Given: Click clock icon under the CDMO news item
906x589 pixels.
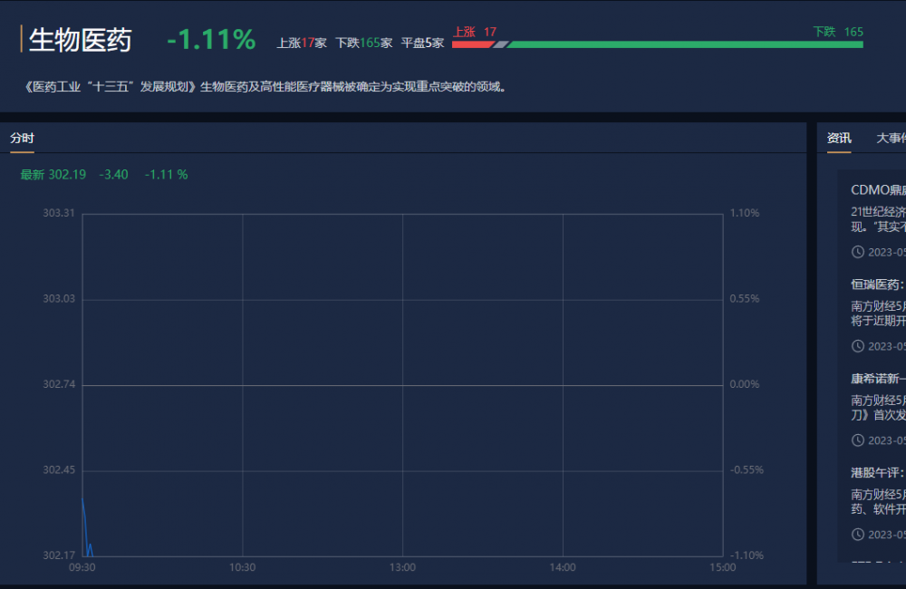Looking at the screenshot, I should [858, 252].
